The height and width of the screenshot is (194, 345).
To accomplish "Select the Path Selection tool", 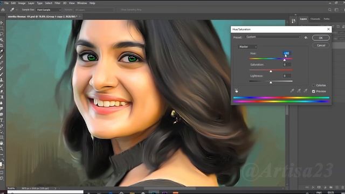I will [2, 131].
